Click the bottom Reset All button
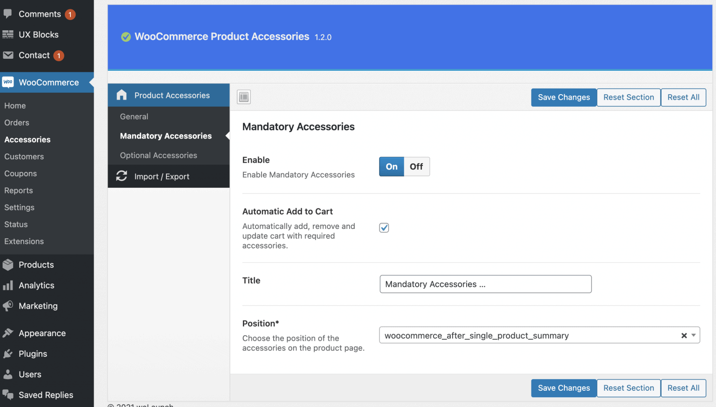716x407 pixels. click(x=683, y=388)
